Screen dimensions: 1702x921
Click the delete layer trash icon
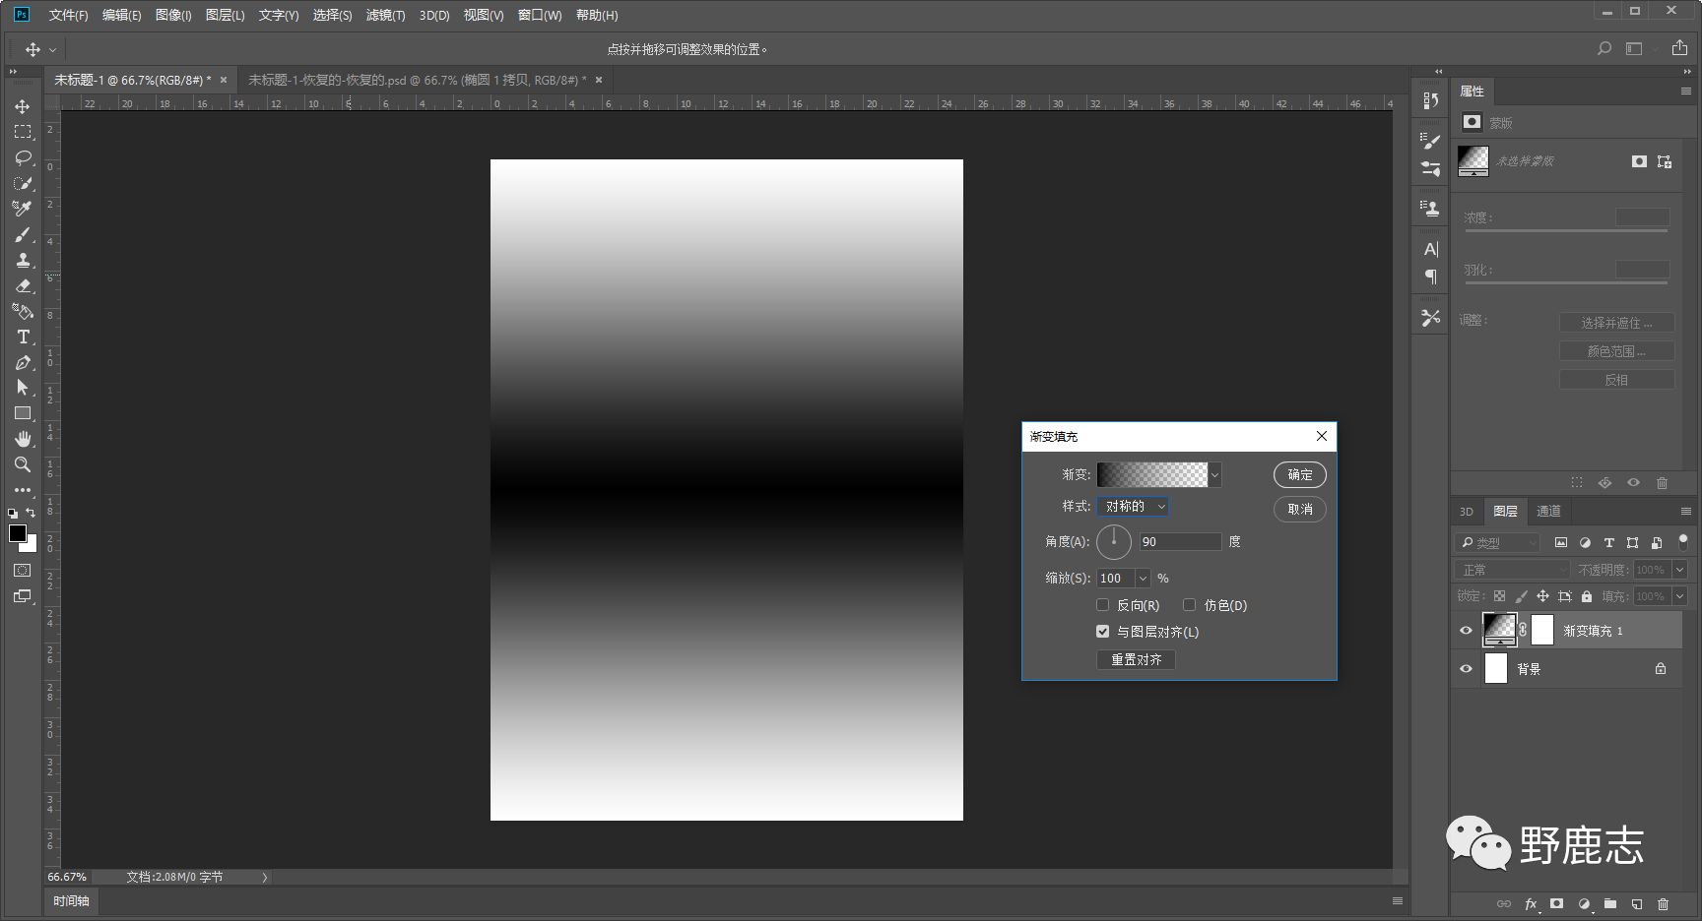[1664, 903]
